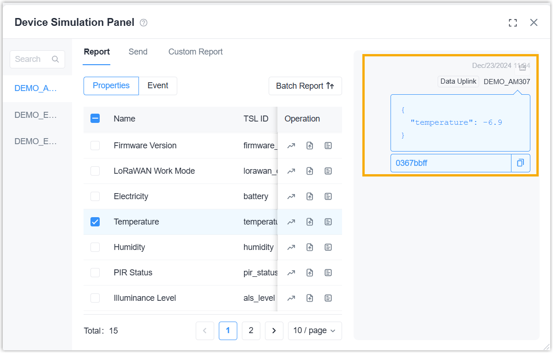The image size is (553, 353).
Task: Select the Event toggle button
Action: coord(158,86)
